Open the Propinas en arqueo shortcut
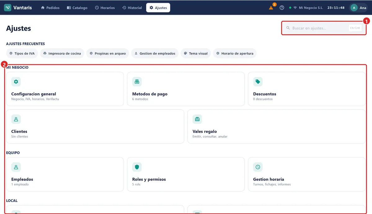 [x=108, y=53]
